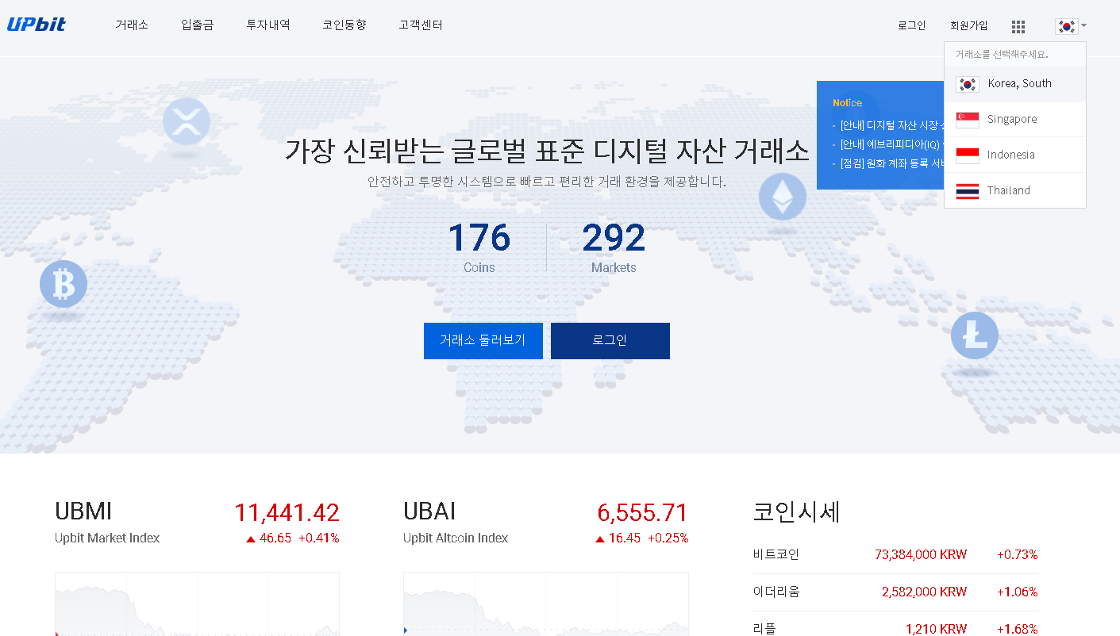Open the 회원가입 sign-up link
Screen dimensions: 1120x636
pos(969,25)
